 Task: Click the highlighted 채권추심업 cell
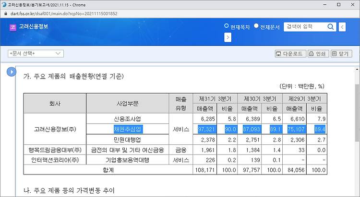(128, 129)
